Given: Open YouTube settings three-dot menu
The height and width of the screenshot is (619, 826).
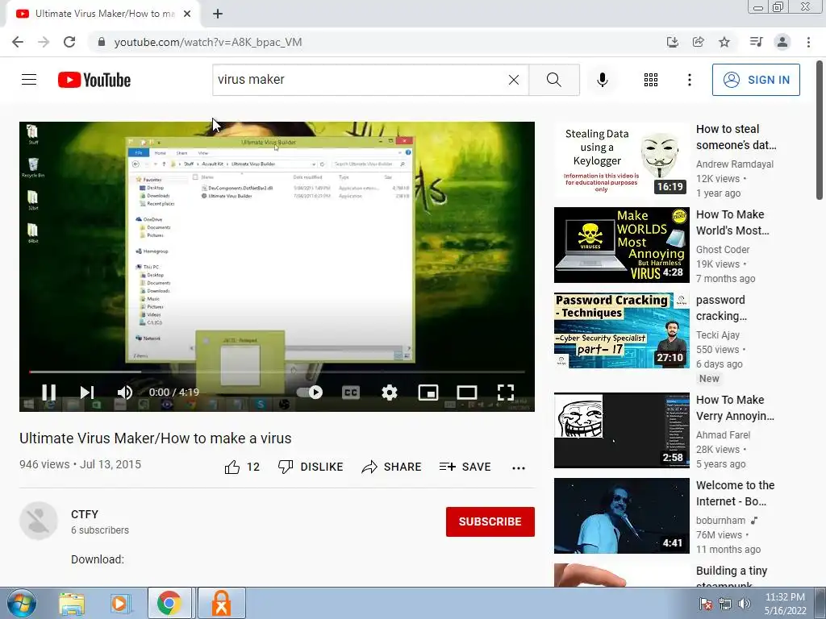Looking at the screenshot, I should pos(690,80).
